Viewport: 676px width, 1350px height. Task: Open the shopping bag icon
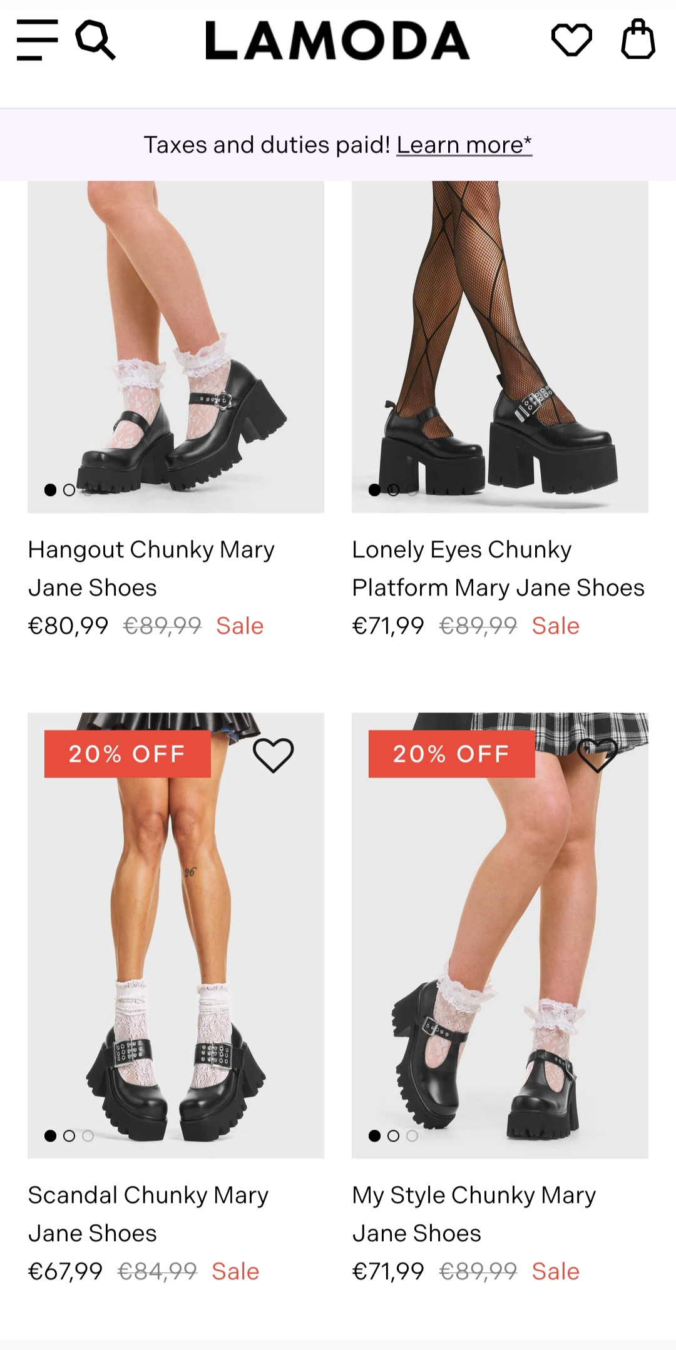(638, 39)
